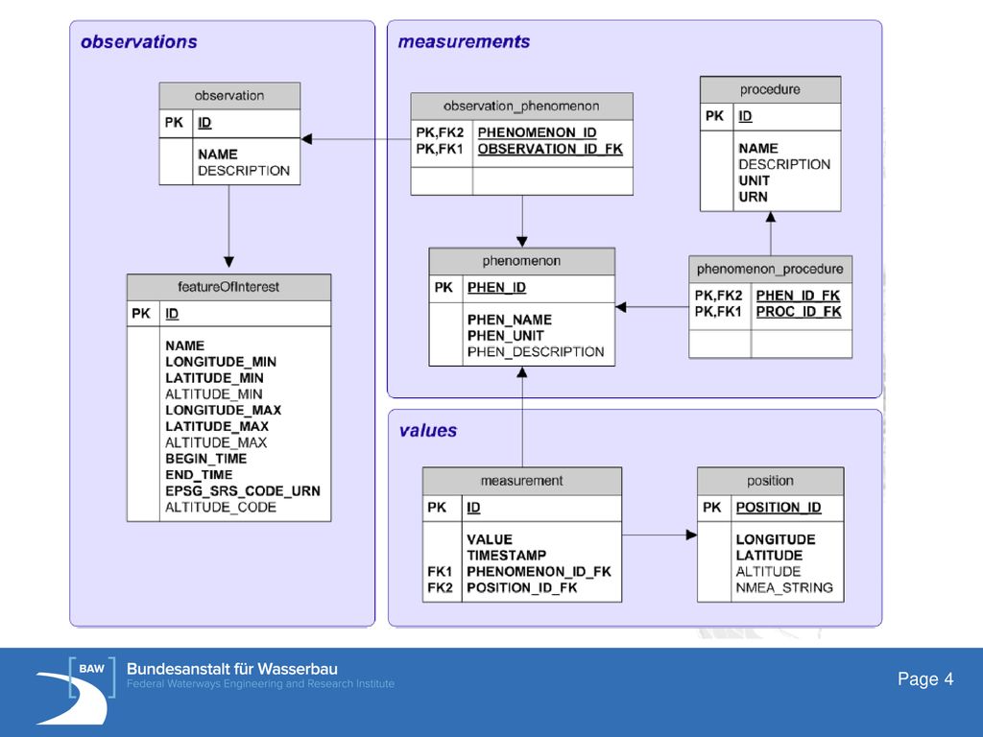
Task: Click the ID field in featureOfInterest table
Action: (x=173, y=314)
